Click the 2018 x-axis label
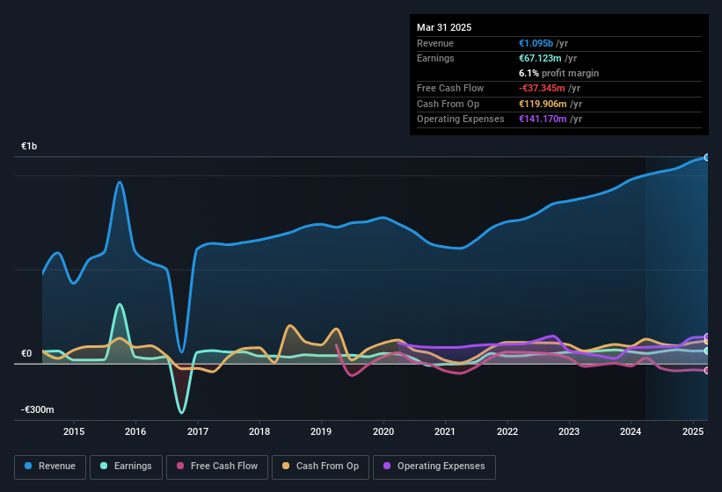The image size is (722, 492). tap(259, 431)
